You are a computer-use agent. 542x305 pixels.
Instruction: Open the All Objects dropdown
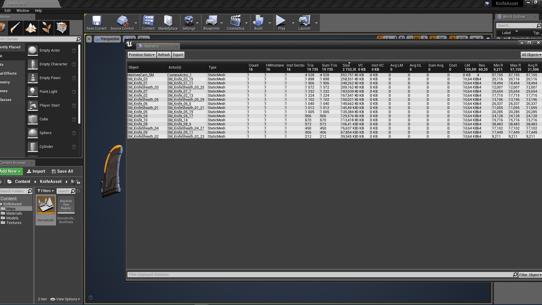(x=531, y=55)
